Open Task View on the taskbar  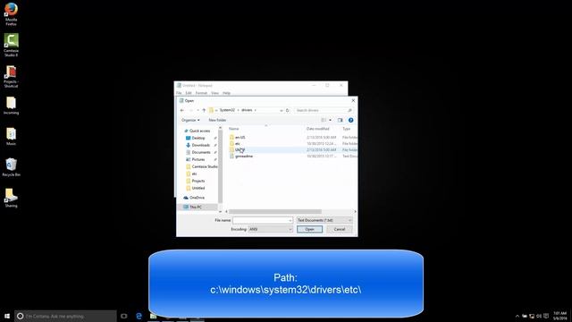point(124,316)
